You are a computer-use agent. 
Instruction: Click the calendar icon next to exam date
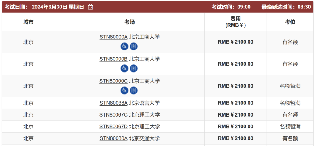pos(91,7)
